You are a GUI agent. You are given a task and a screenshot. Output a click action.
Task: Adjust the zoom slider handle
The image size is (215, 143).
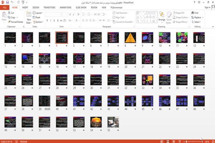click(186, 142)
